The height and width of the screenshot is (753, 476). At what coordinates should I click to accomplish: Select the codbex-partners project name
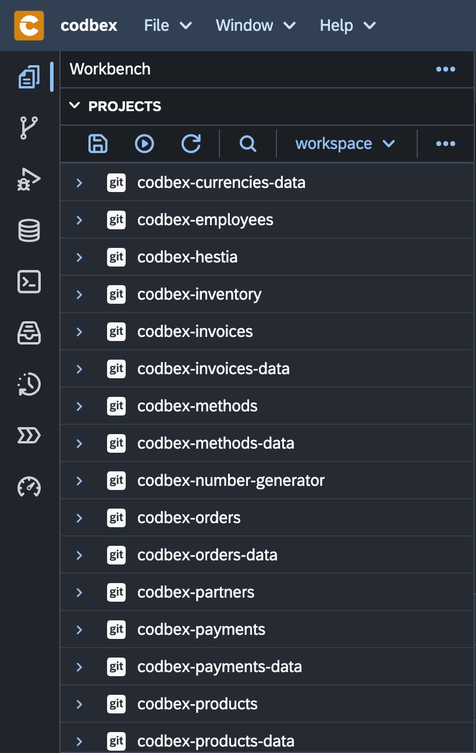click(x=196, y=592)
